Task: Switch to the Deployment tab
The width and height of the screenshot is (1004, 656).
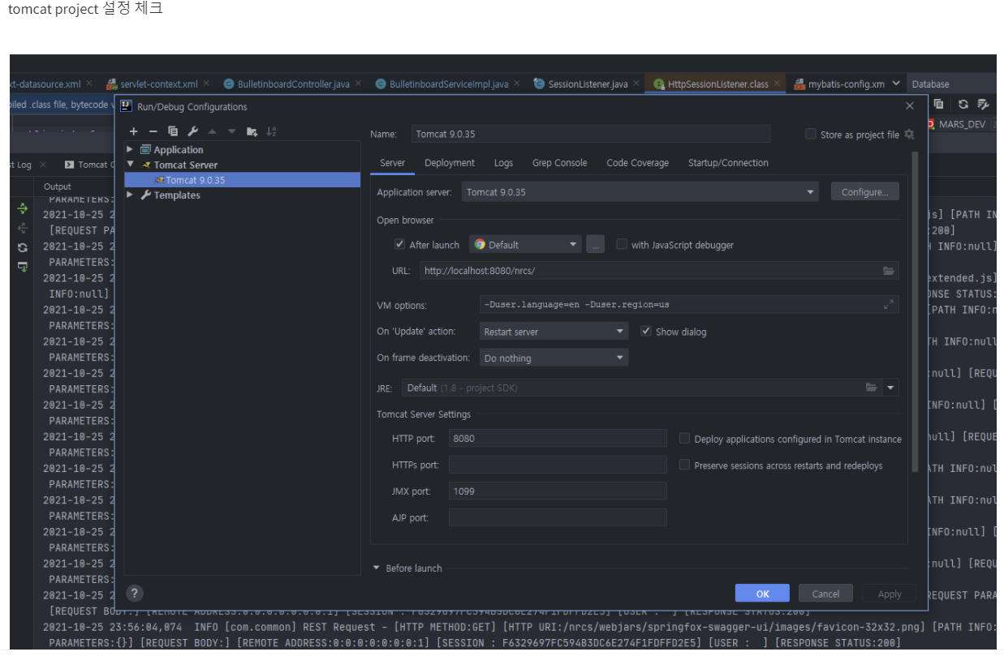Action: 450,163
